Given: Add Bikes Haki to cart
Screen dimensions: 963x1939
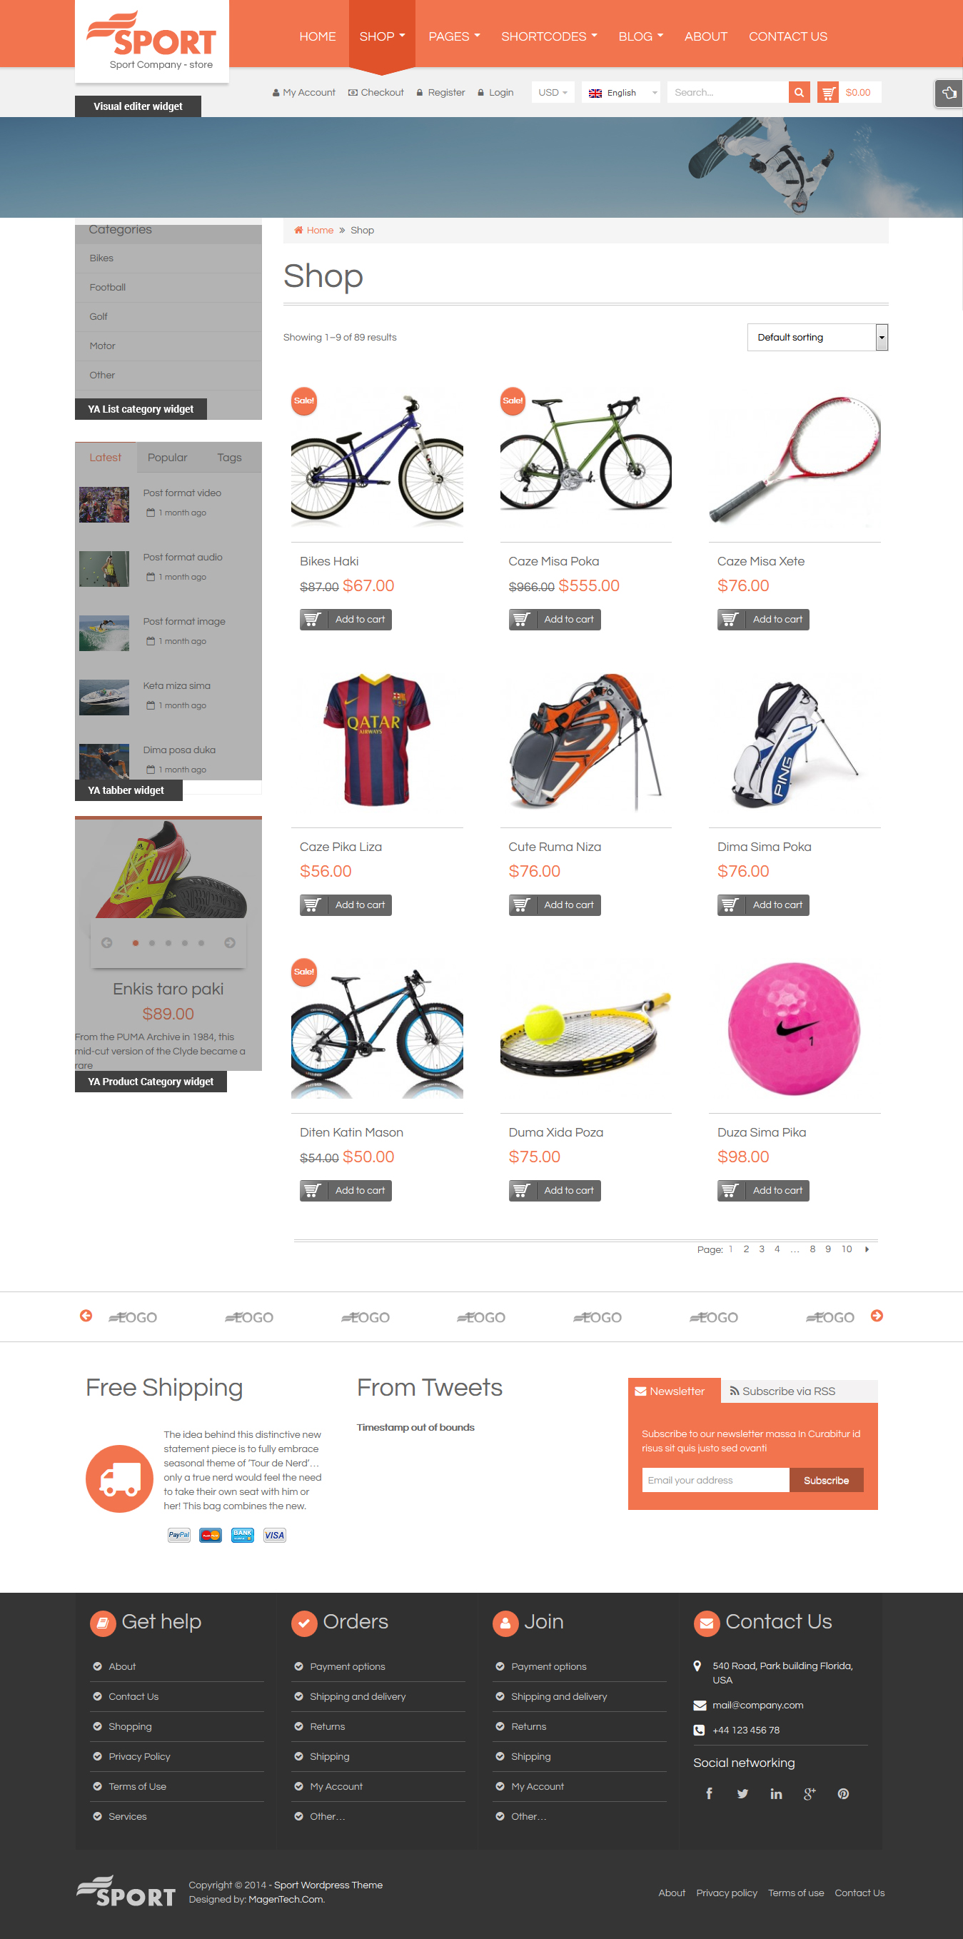Looking at the screenshot, I should tap(346, 620).
